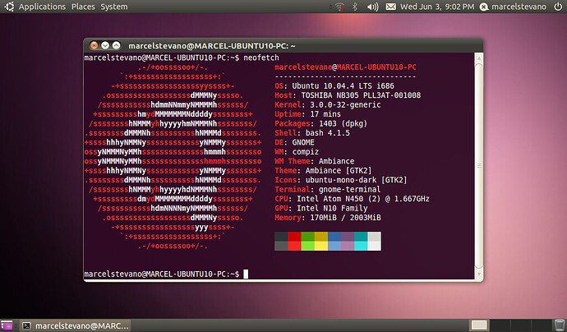Click the dark blue color block in top row
This screenshot has width=567, height=332.
(334, 237)
